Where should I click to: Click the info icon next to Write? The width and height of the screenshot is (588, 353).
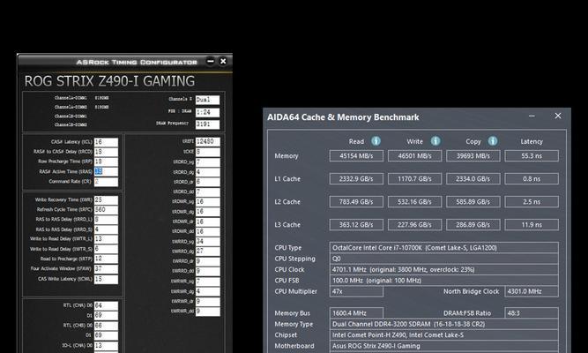coord(435,141)
